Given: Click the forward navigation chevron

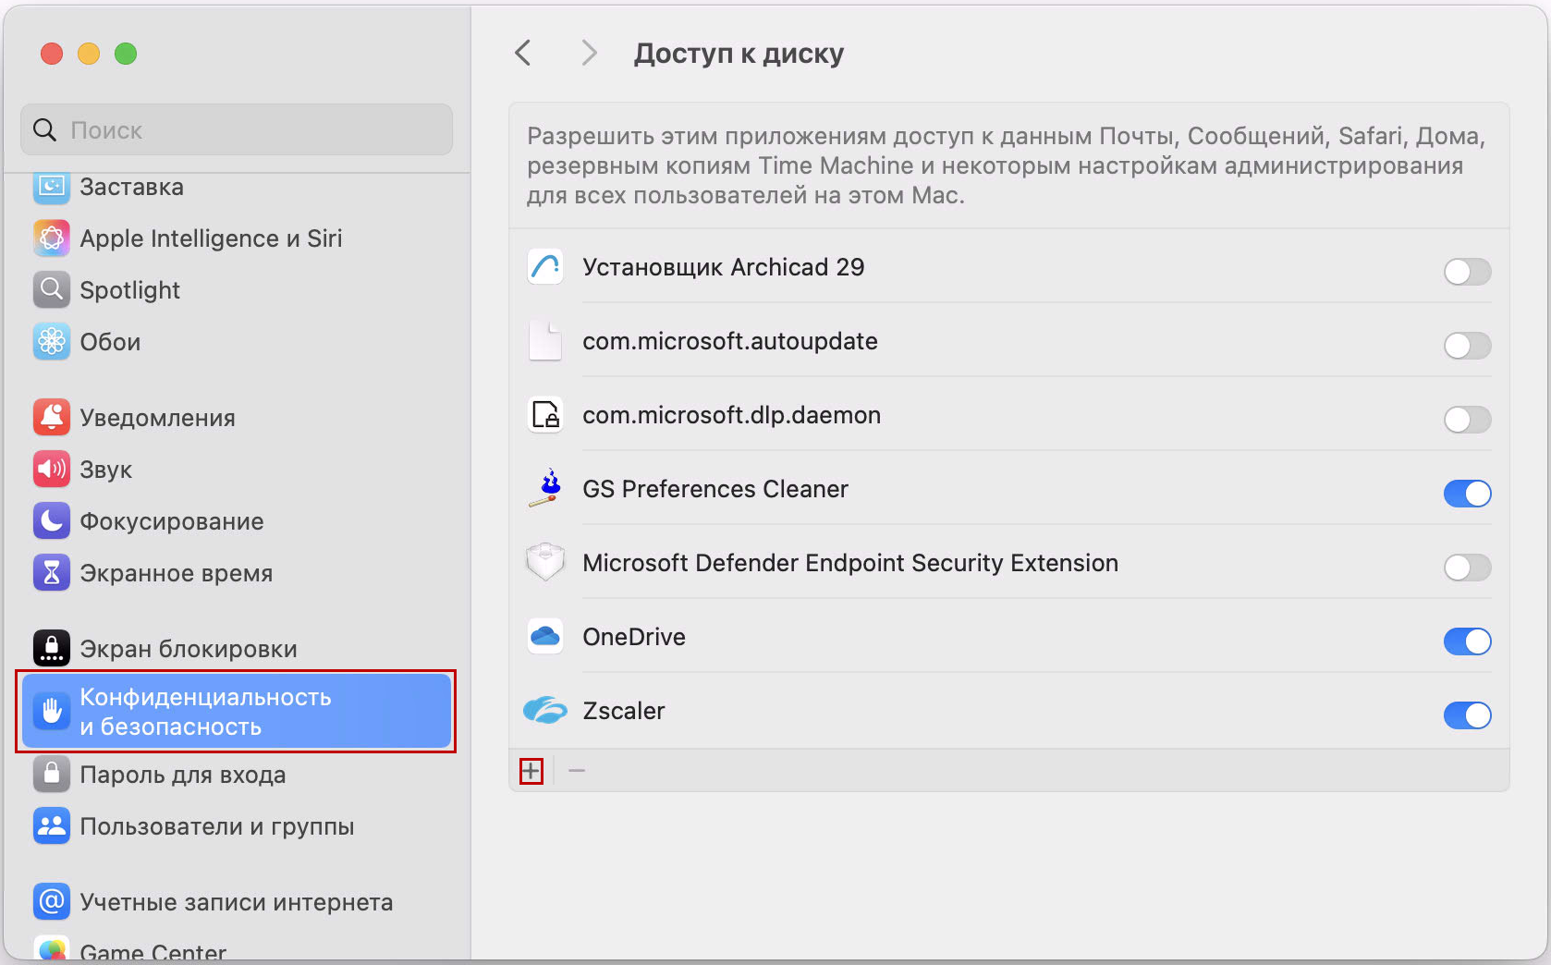Looking at the screenshot, I should pos(589,53).
